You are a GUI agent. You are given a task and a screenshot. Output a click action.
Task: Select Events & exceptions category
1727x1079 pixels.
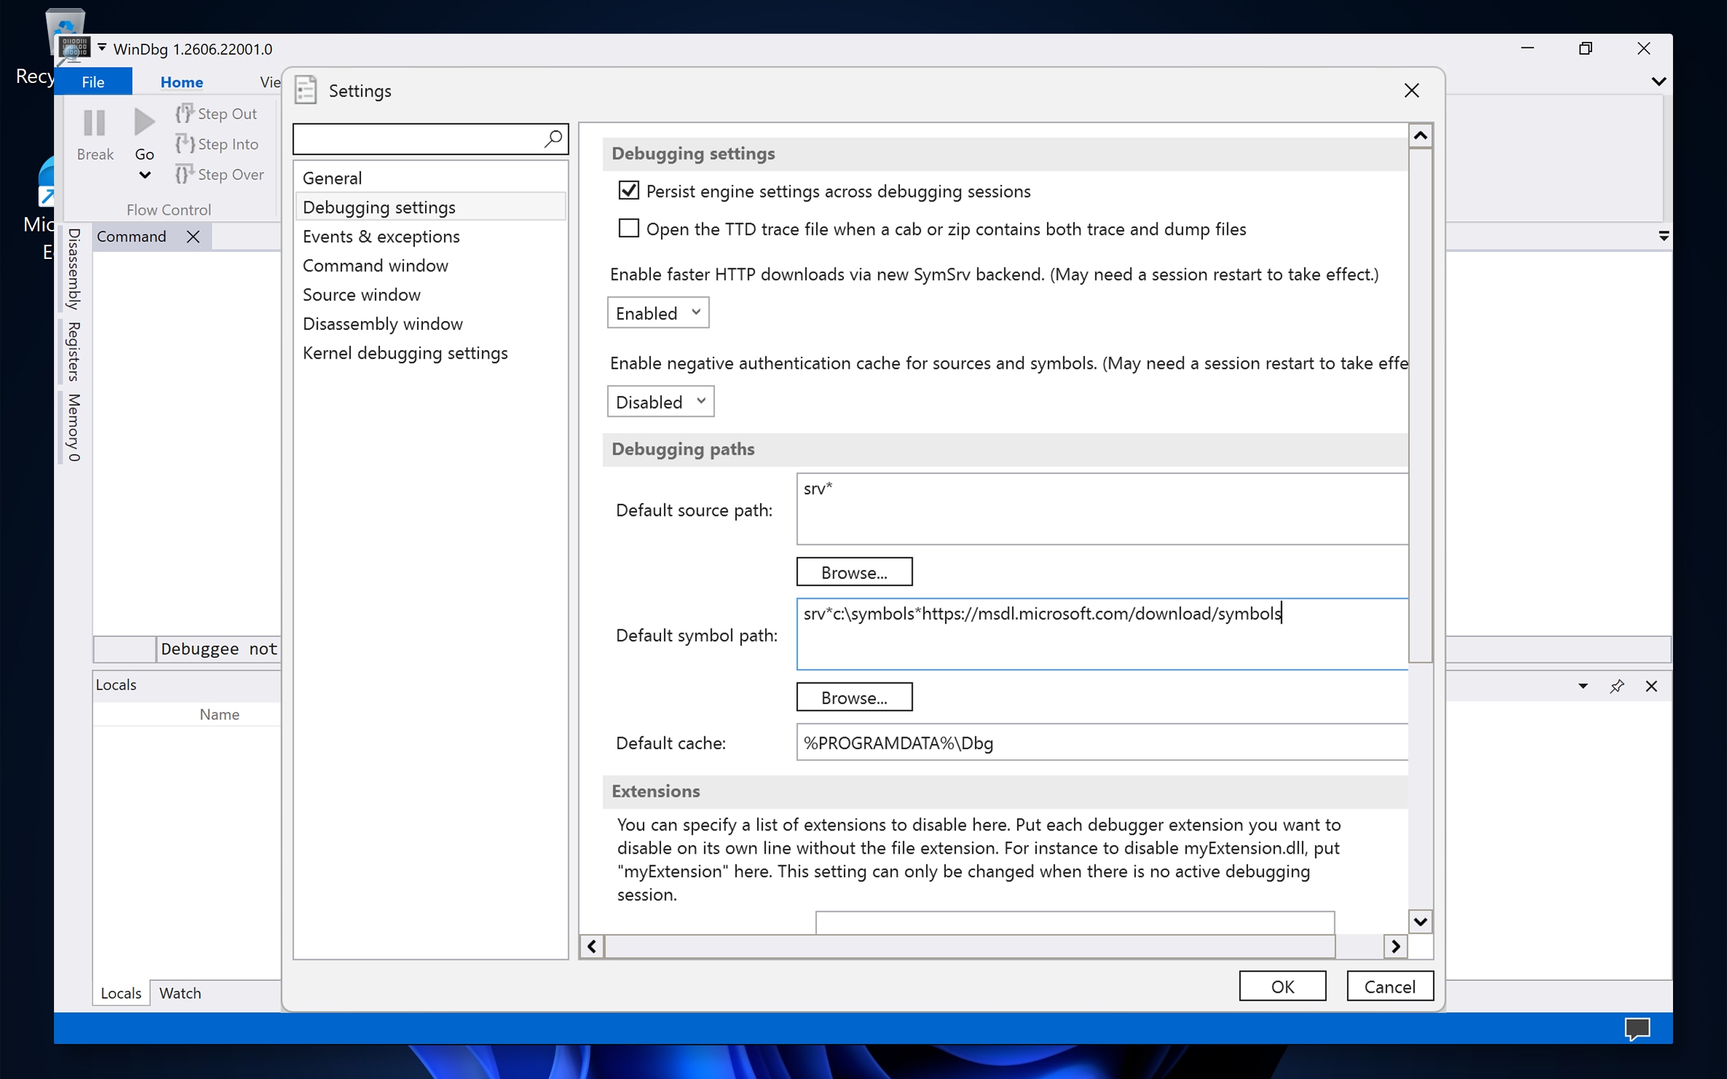click(430, 236)
